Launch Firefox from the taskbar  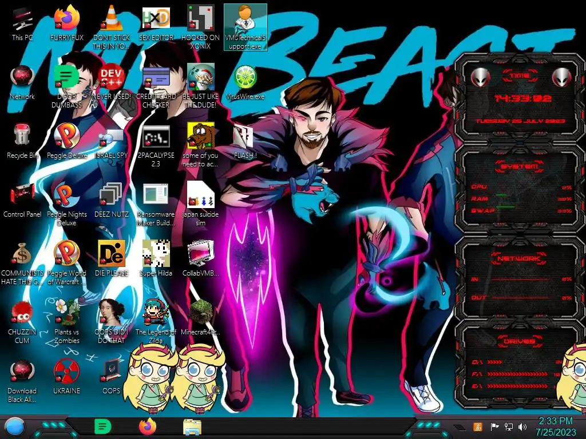click(148, 426)
